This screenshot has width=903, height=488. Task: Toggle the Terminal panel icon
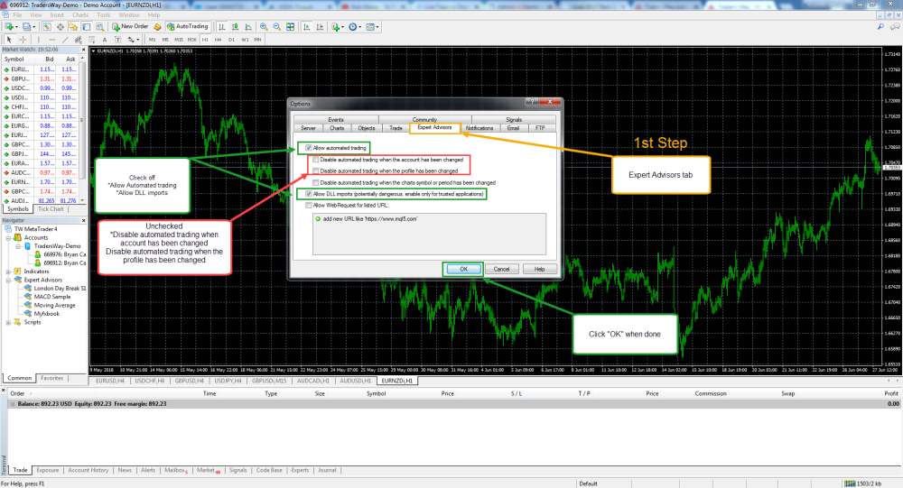coord(87,26)
